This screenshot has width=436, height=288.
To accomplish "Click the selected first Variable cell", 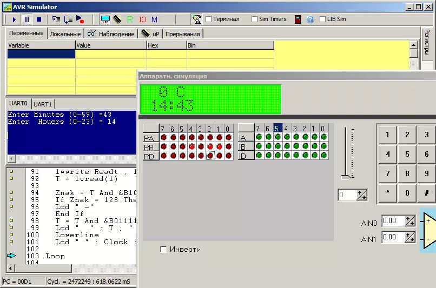I will tap(41, 54).
